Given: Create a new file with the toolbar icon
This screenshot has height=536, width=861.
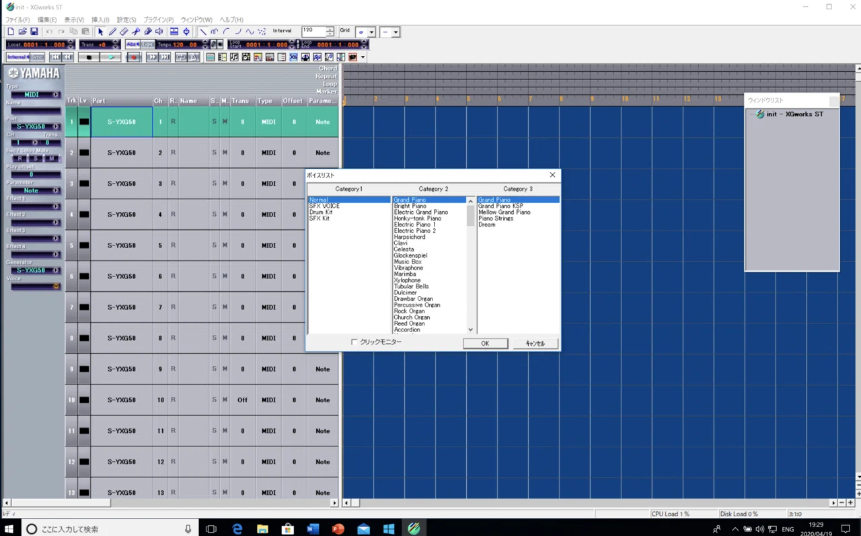Looking at the screenshot, I should (x=10, y=32).
